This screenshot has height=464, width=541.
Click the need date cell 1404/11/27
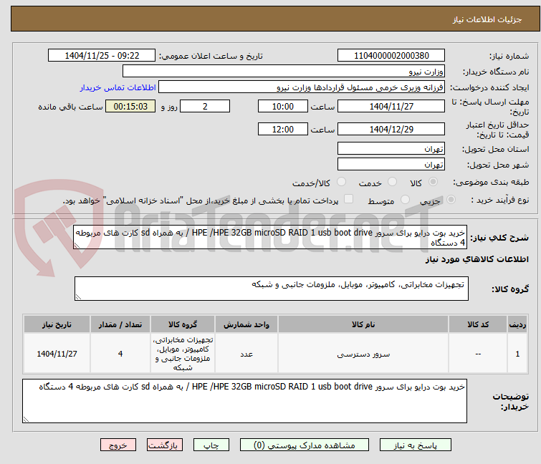pyautogui.click(x=57, y=354)
